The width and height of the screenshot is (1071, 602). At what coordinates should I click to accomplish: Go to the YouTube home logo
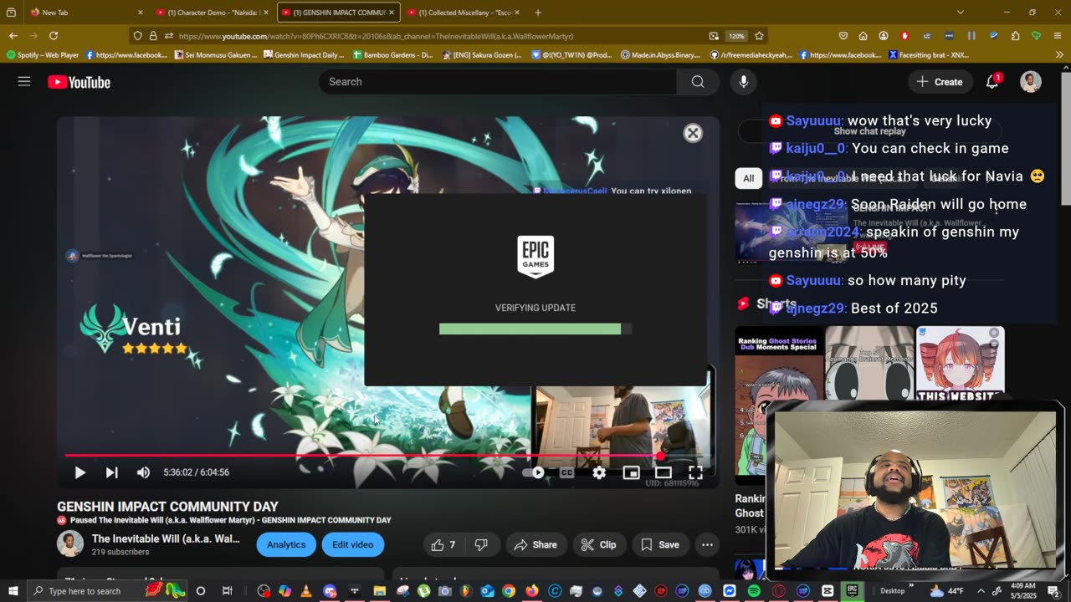tap(79, 82)
